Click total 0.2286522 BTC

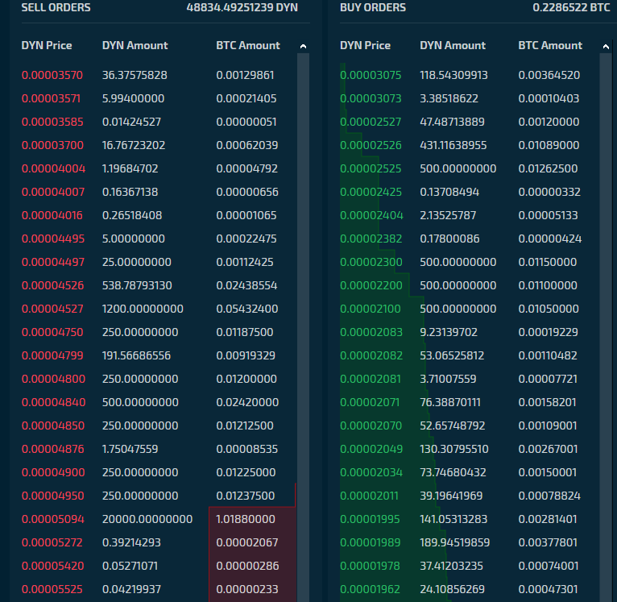[x=571, y=7]
